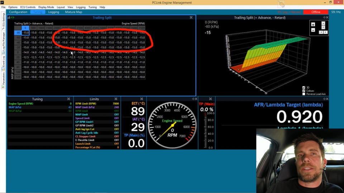Select MAP (kPa) row in Tuning panel
Screen dimensions: 344x193
[x=40, y=107]
